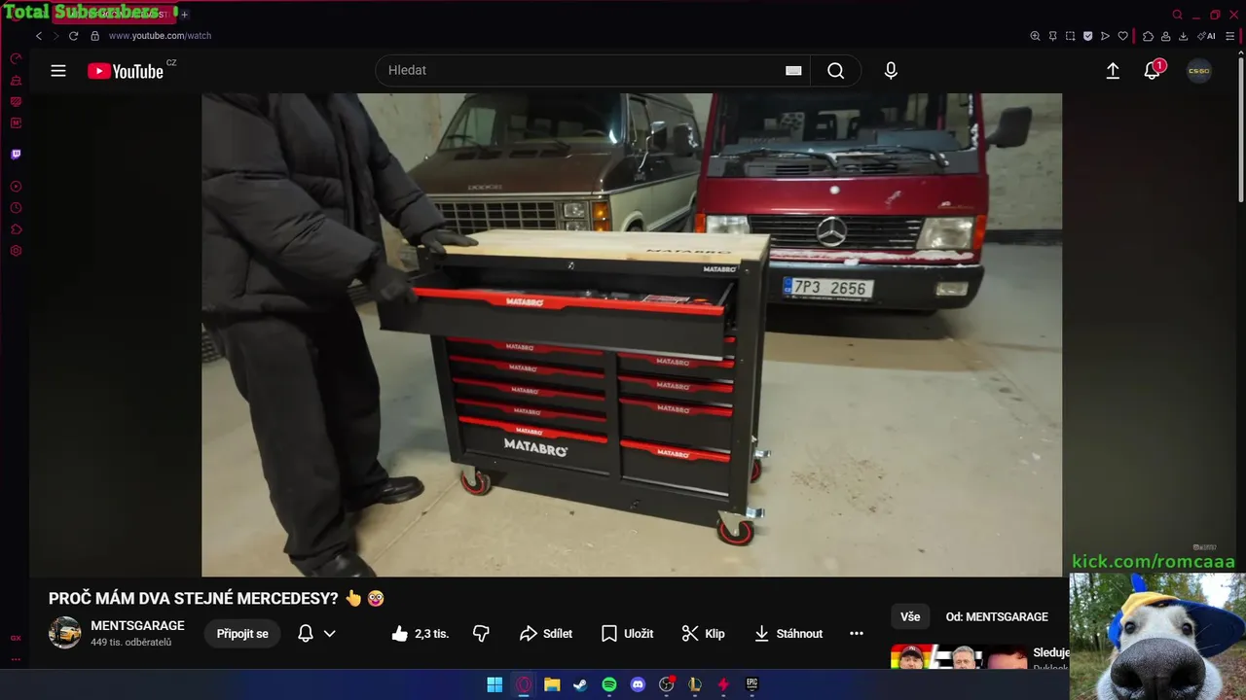Select the 'Vše' filter chip

(x=910, y=617)
